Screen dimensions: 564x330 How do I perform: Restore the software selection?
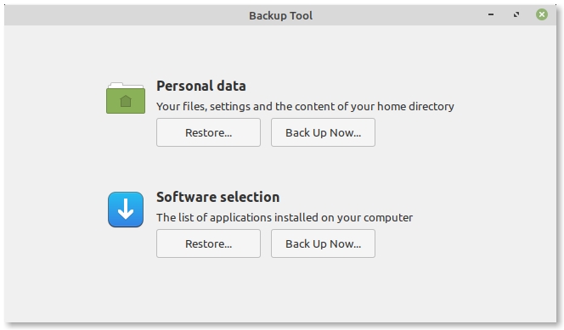[208, 243]
